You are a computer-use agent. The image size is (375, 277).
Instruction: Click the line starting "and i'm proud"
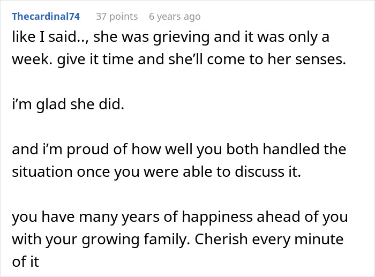[x=178, y=149]
